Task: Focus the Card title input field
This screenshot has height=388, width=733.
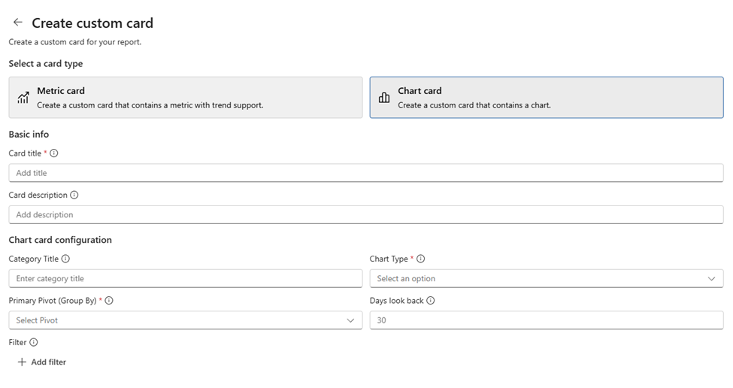Action: [x=365, y=173]
